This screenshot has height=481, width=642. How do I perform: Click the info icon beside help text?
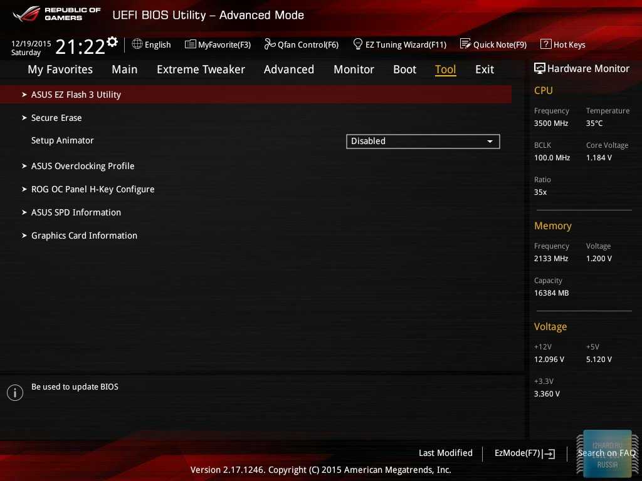(x=15, y=393)
